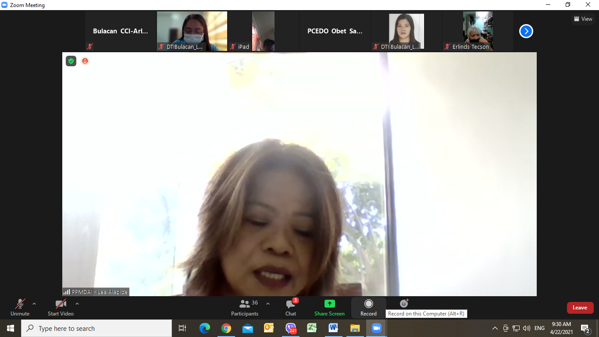Show next participants with the blue arrow
Image resolution: width=599 pixels, height=337 pixels.
click(526, 31)
